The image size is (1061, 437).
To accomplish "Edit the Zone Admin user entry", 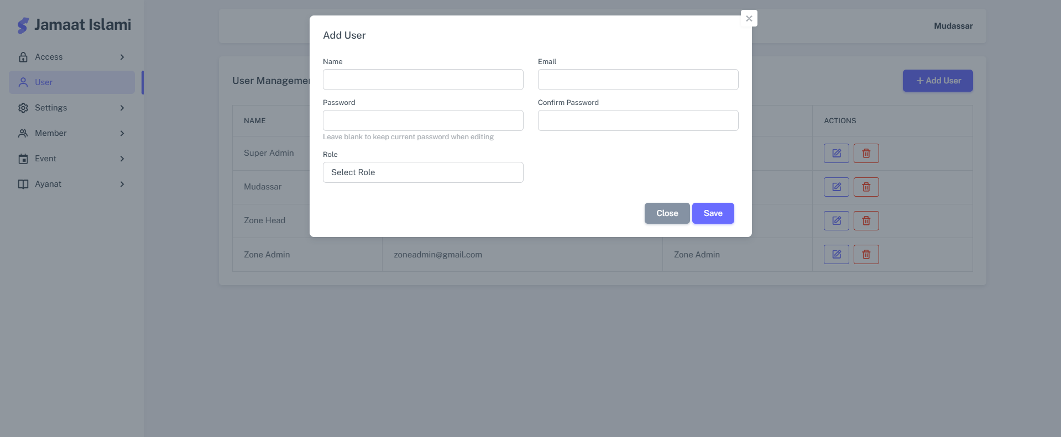I will [x=836, y=254].
